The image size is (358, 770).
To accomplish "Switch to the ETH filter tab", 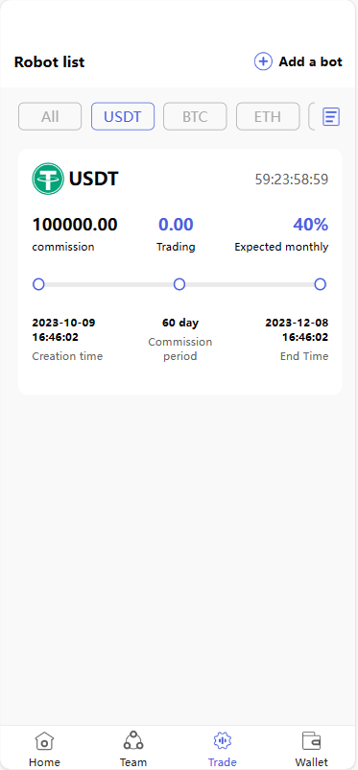I will [268, 116].
